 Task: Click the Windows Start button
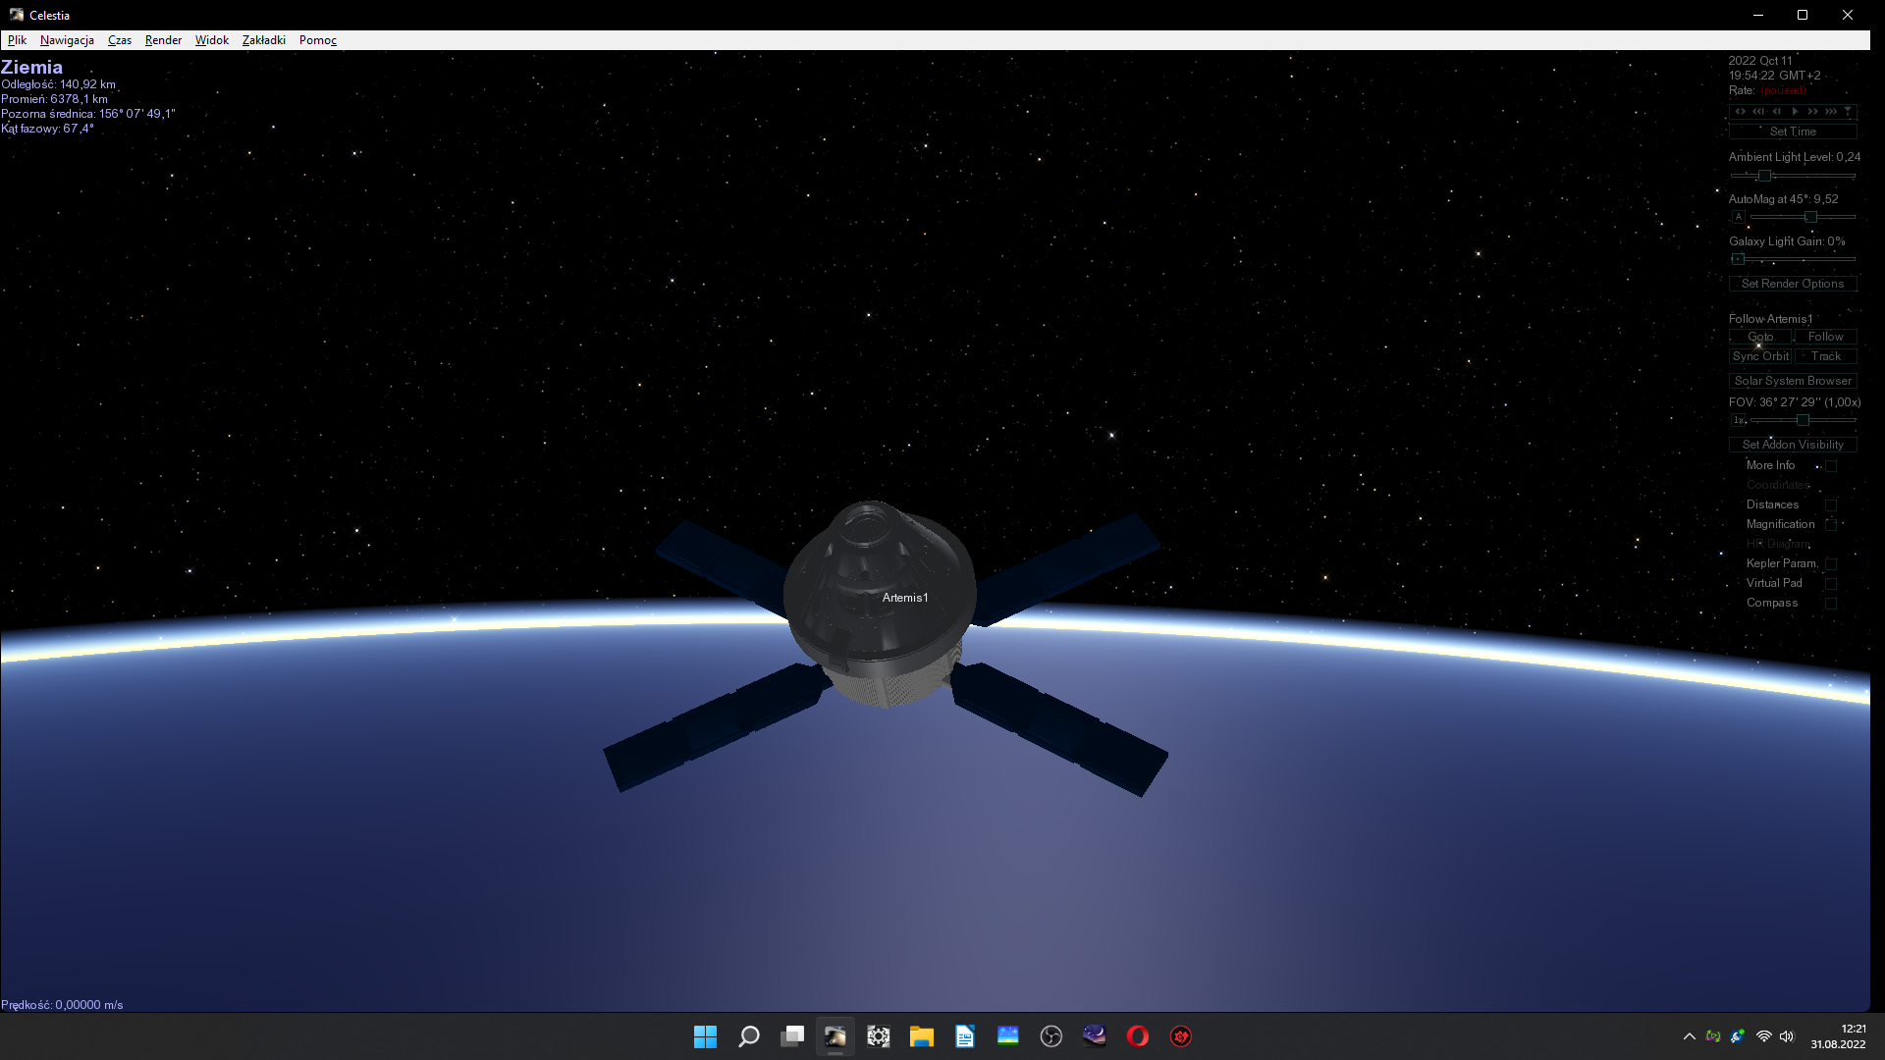[x=705, y=1036]
